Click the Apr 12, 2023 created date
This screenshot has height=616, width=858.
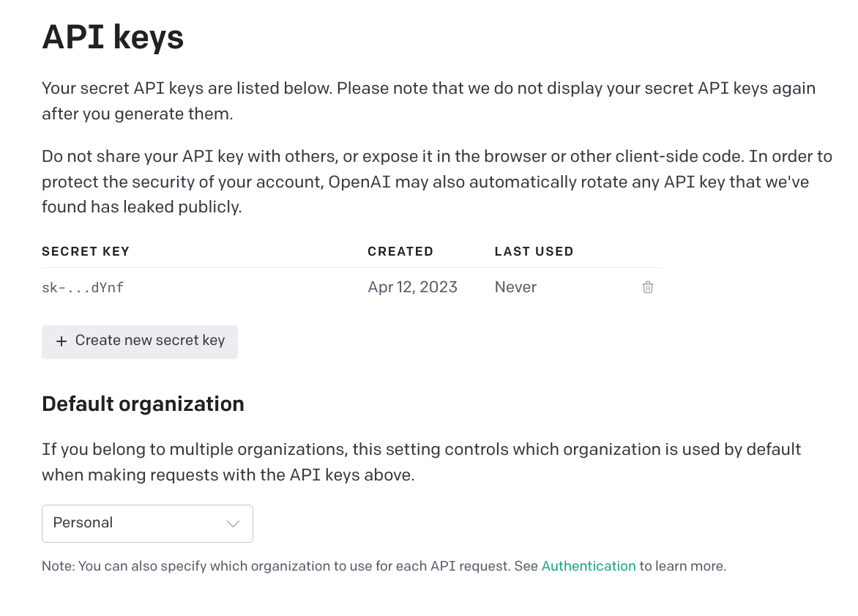pyautogui.click(x=413, y=287)
